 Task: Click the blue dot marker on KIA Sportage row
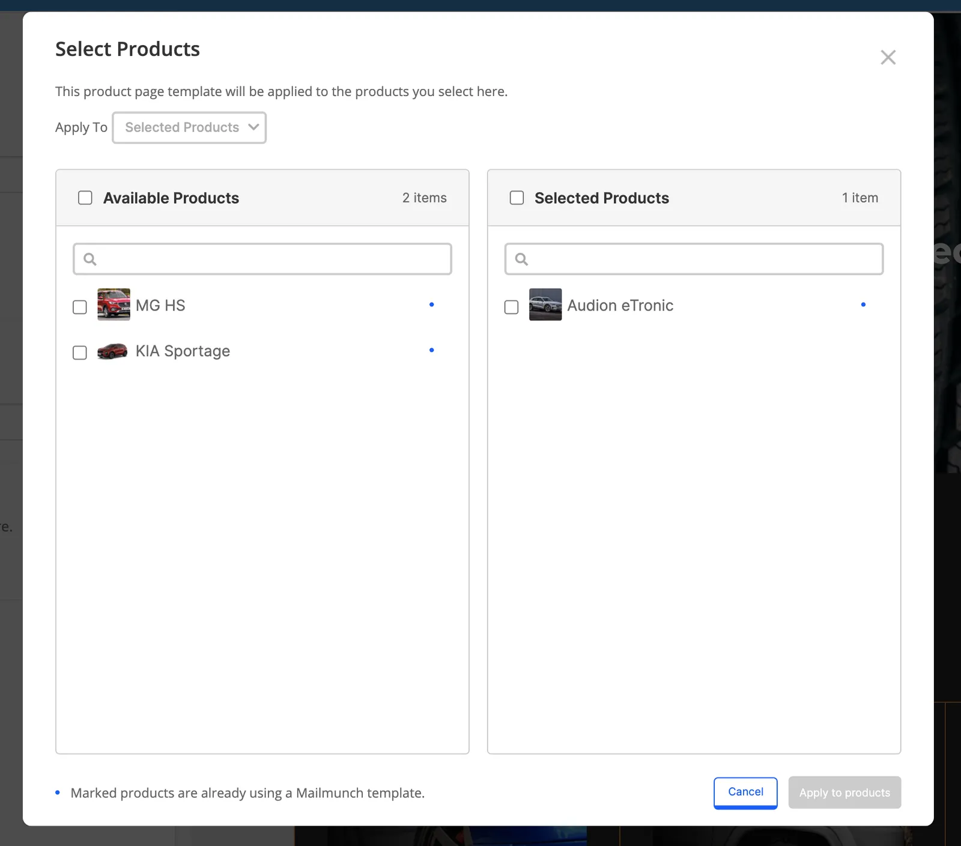431,350
